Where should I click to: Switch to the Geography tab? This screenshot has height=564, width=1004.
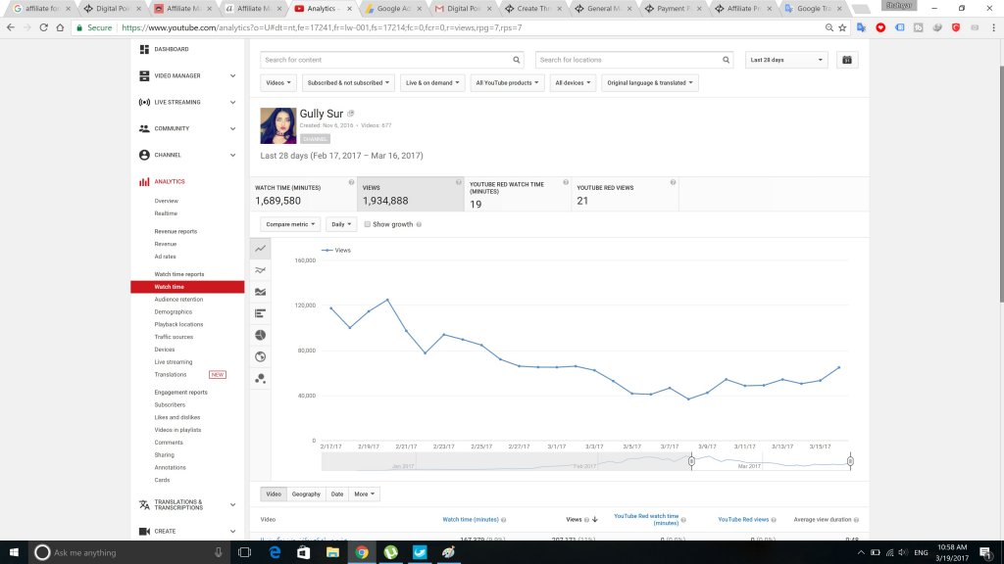click(306, 494)
